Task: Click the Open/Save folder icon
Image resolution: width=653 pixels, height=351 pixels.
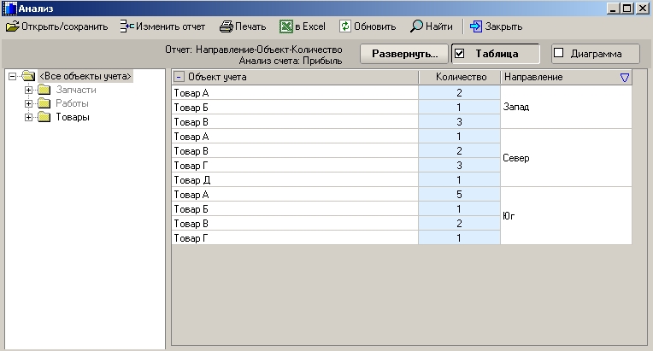Action: (12, 26)
